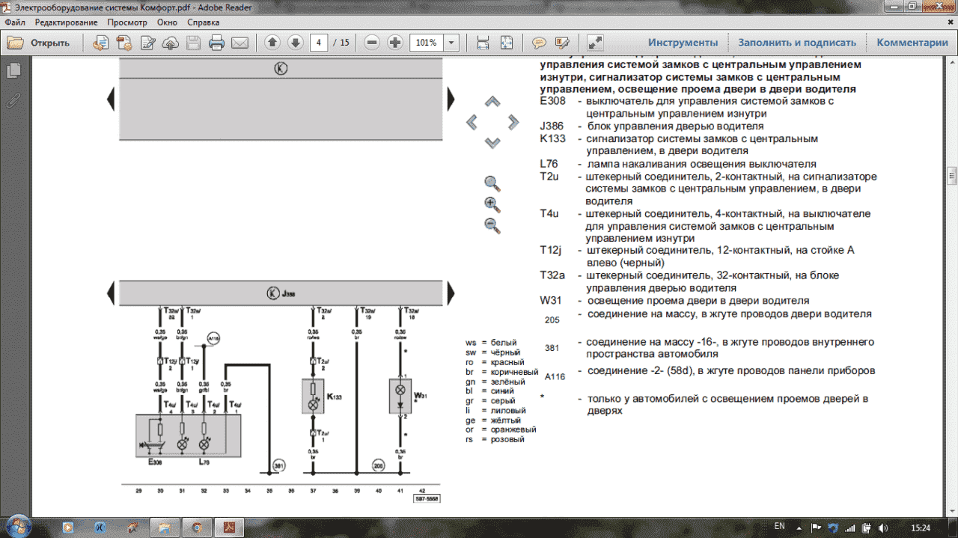Pan diagram right with arrow chevron
Viewport: 958px width, 538px height.
[x=513, y=121]
